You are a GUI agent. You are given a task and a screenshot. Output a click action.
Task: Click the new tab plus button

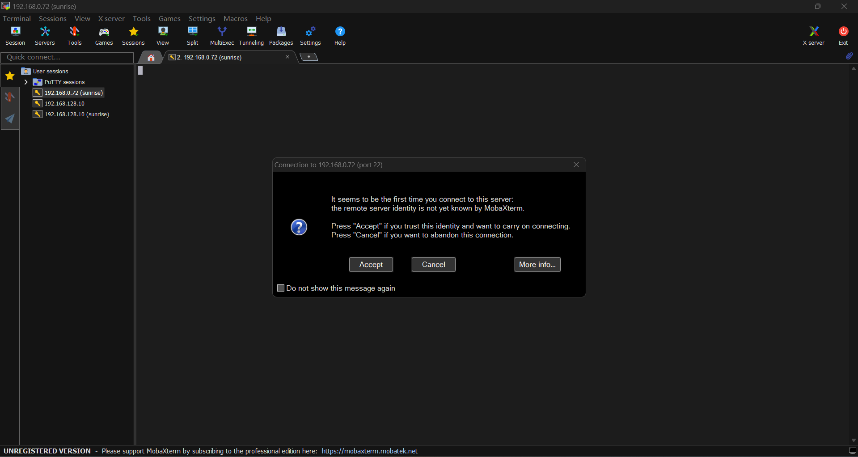click(309, 57)
